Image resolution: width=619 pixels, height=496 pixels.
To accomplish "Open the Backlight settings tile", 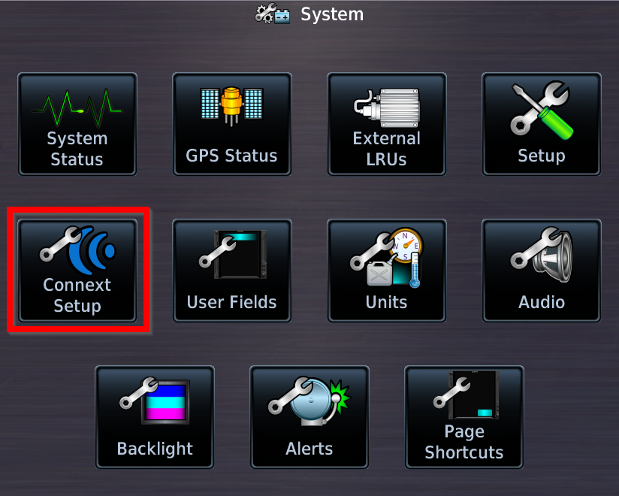I will 155,417.
